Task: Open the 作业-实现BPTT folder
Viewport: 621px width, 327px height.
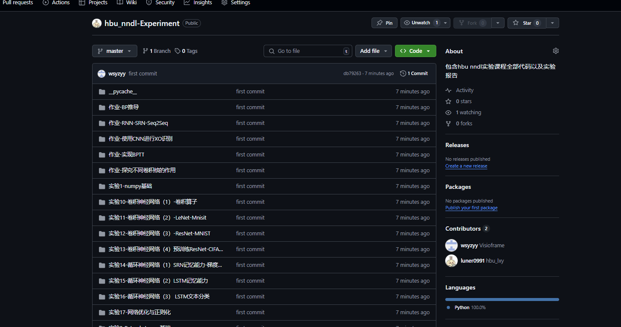Action: coord(126,154)
